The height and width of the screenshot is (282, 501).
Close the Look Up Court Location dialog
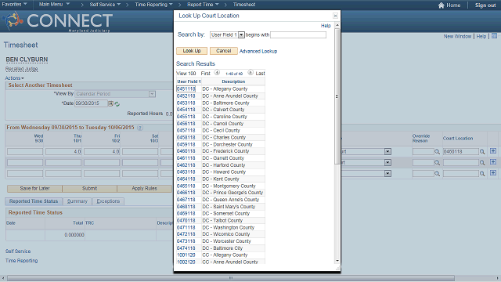pyautogui.click(x=335, y=16)
